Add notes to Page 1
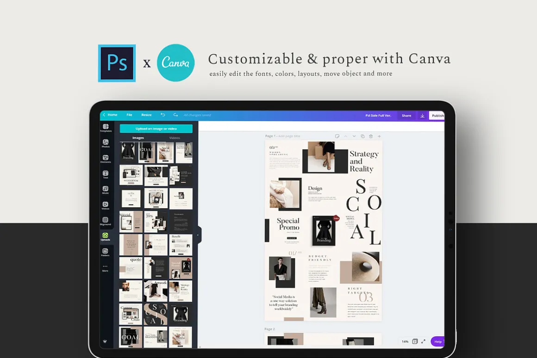537x358 pixels. [337, 136]
